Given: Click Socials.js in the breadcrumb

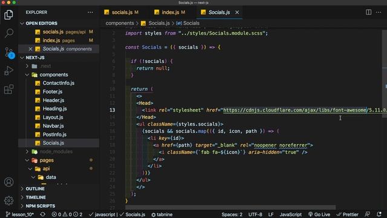Looking at the screenshot, I should [x=158, y=23].
